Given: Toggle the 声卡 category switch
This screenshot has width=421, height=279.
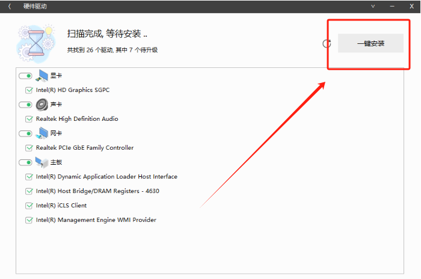Looking at the screenshot, I should pos(25,105).
